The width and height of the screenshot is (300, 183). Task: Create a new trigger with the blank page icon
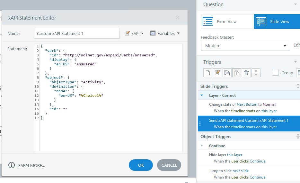[x=208, y=73]
